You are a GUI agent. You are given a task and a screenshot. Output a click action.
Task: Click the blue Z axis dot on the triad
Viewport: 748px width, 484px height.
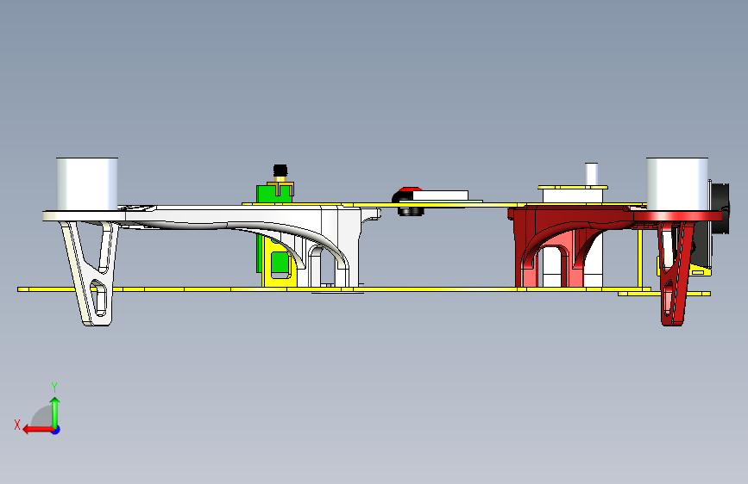(x=56, y=430)
